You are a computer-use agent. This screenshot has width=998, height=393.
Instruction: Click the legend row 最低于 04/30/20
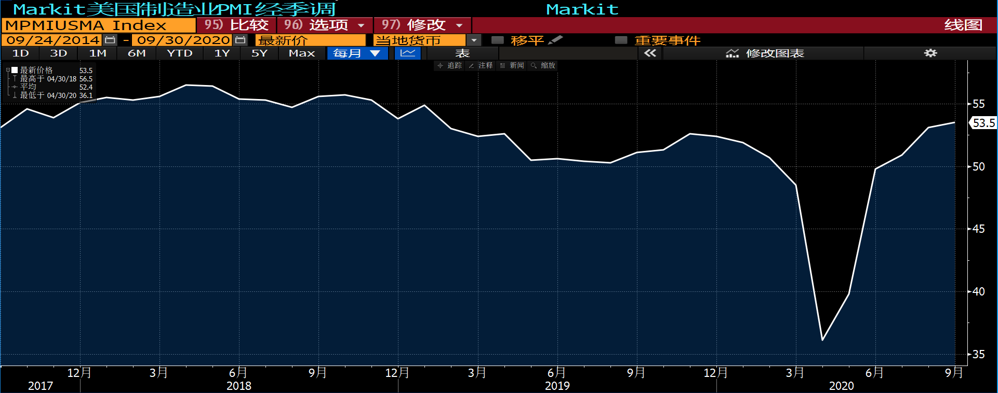coord(51,95)
